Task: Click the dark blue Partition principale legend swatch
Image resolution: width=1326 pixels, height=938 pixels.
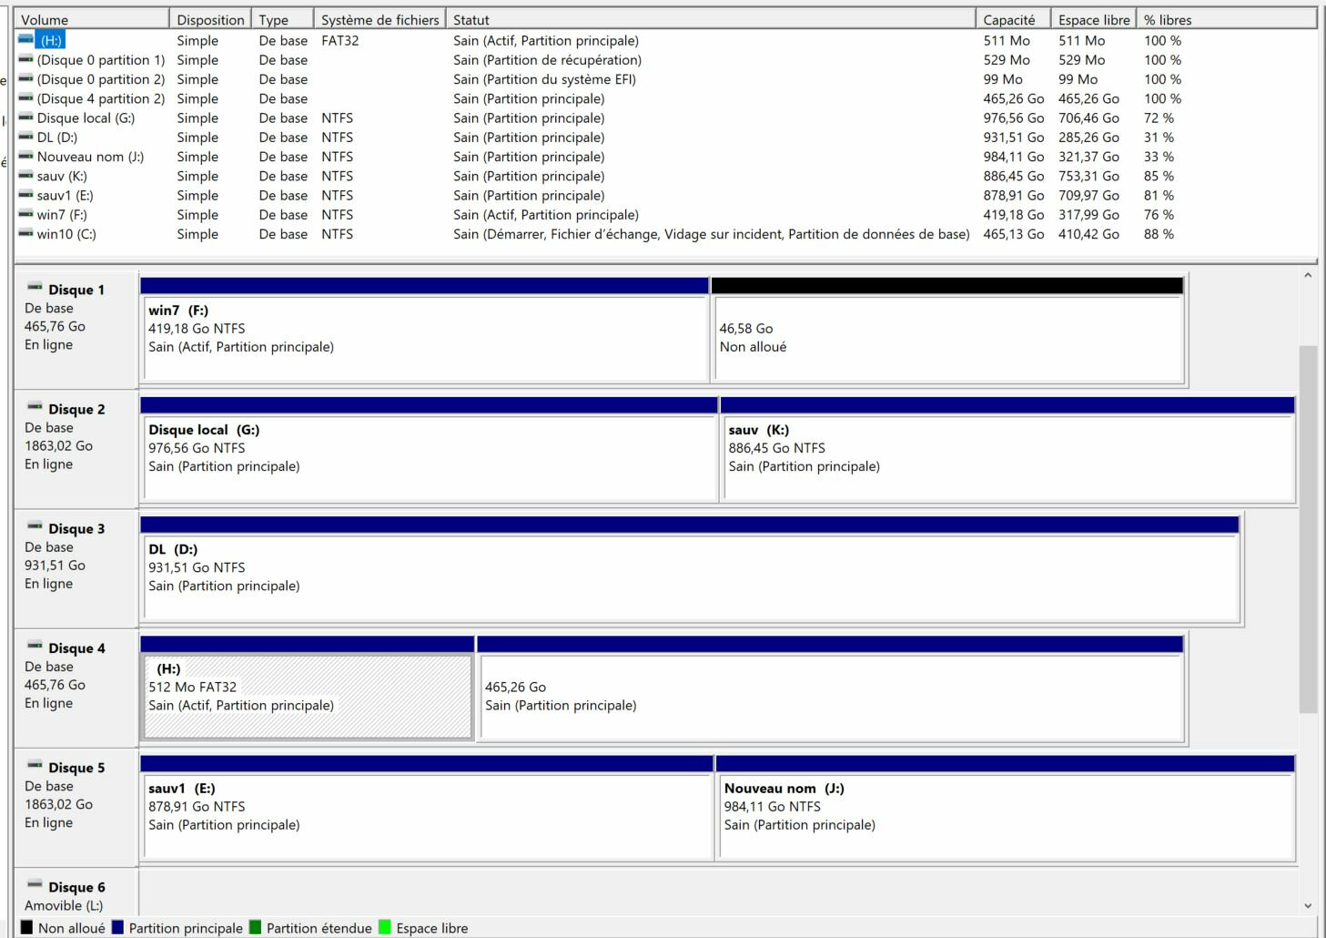Action: pos(117,928)
